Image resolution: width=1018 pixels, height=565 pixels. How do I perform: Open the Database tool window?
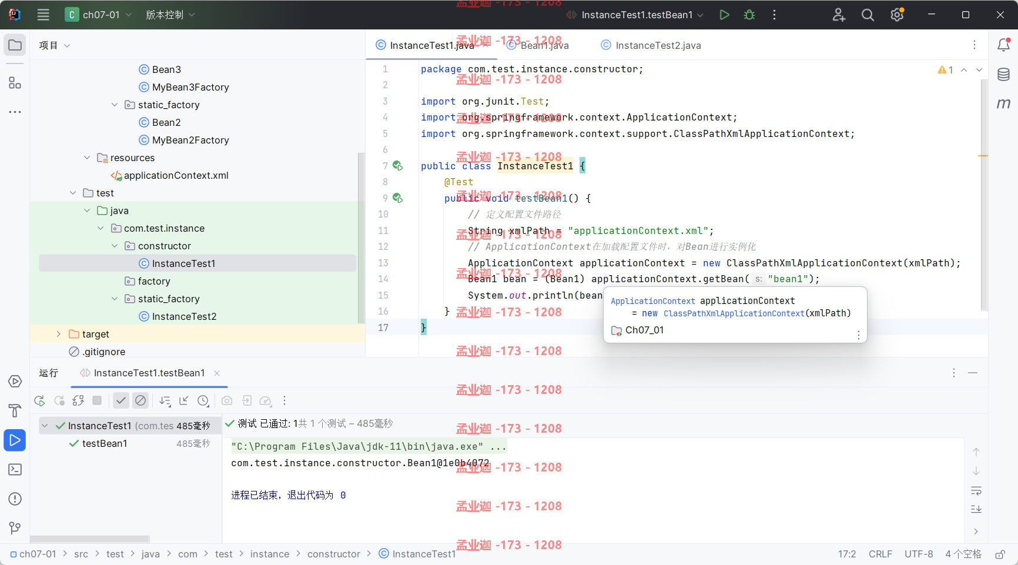point(1003,74)
